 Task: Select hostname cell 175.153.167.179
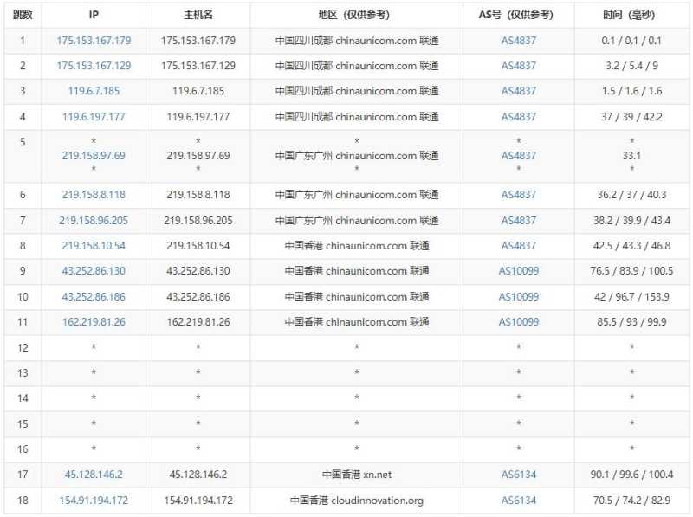point(198,41)
